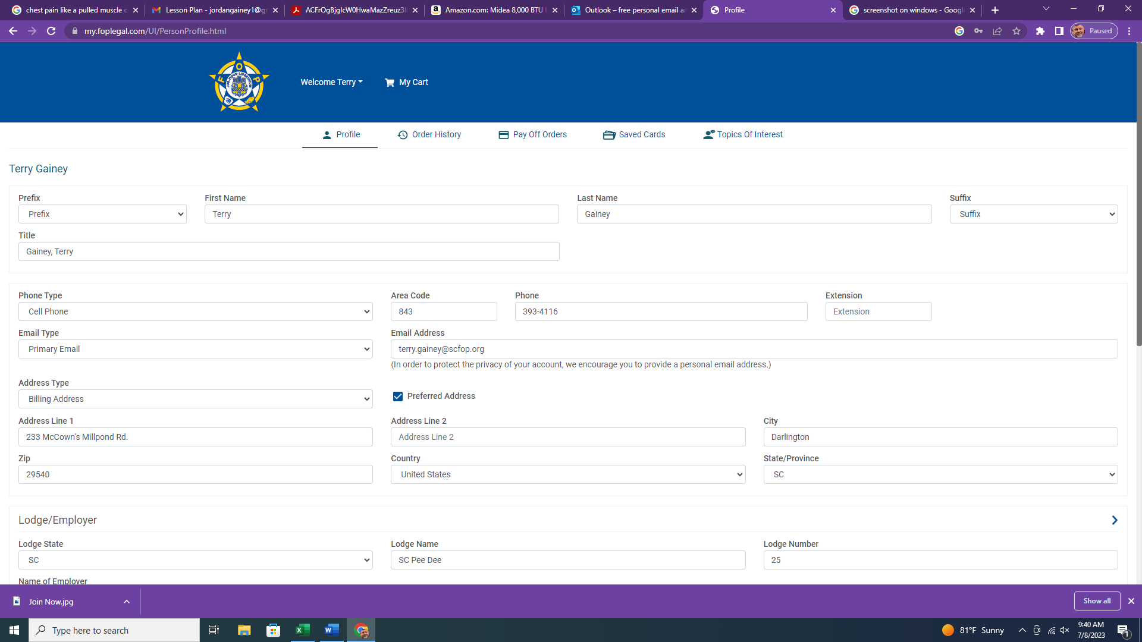
Task: Click the FOP star logo
Action: [x=239, y=83]
